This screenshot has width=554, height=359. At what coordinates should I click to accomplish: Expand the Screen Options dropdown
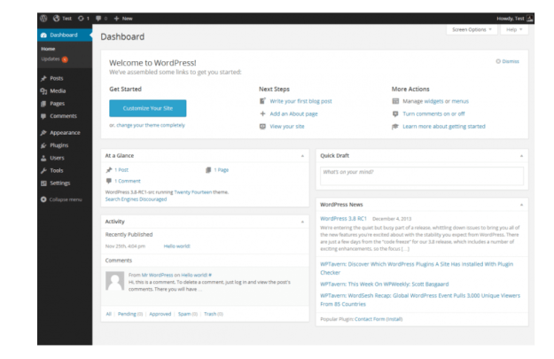[x=472, y=29]
